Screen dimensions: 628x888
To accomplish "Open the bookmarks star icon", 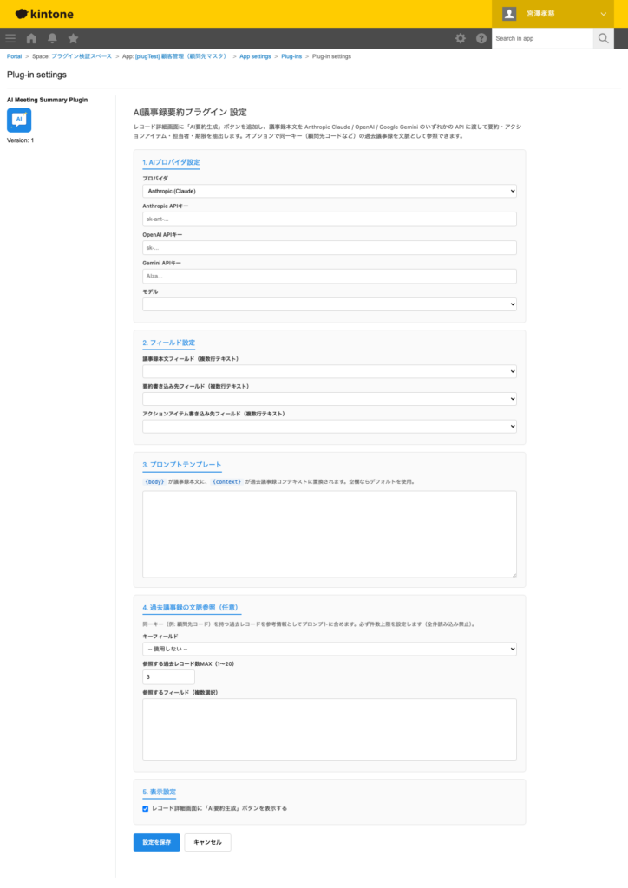I will 74,38.
